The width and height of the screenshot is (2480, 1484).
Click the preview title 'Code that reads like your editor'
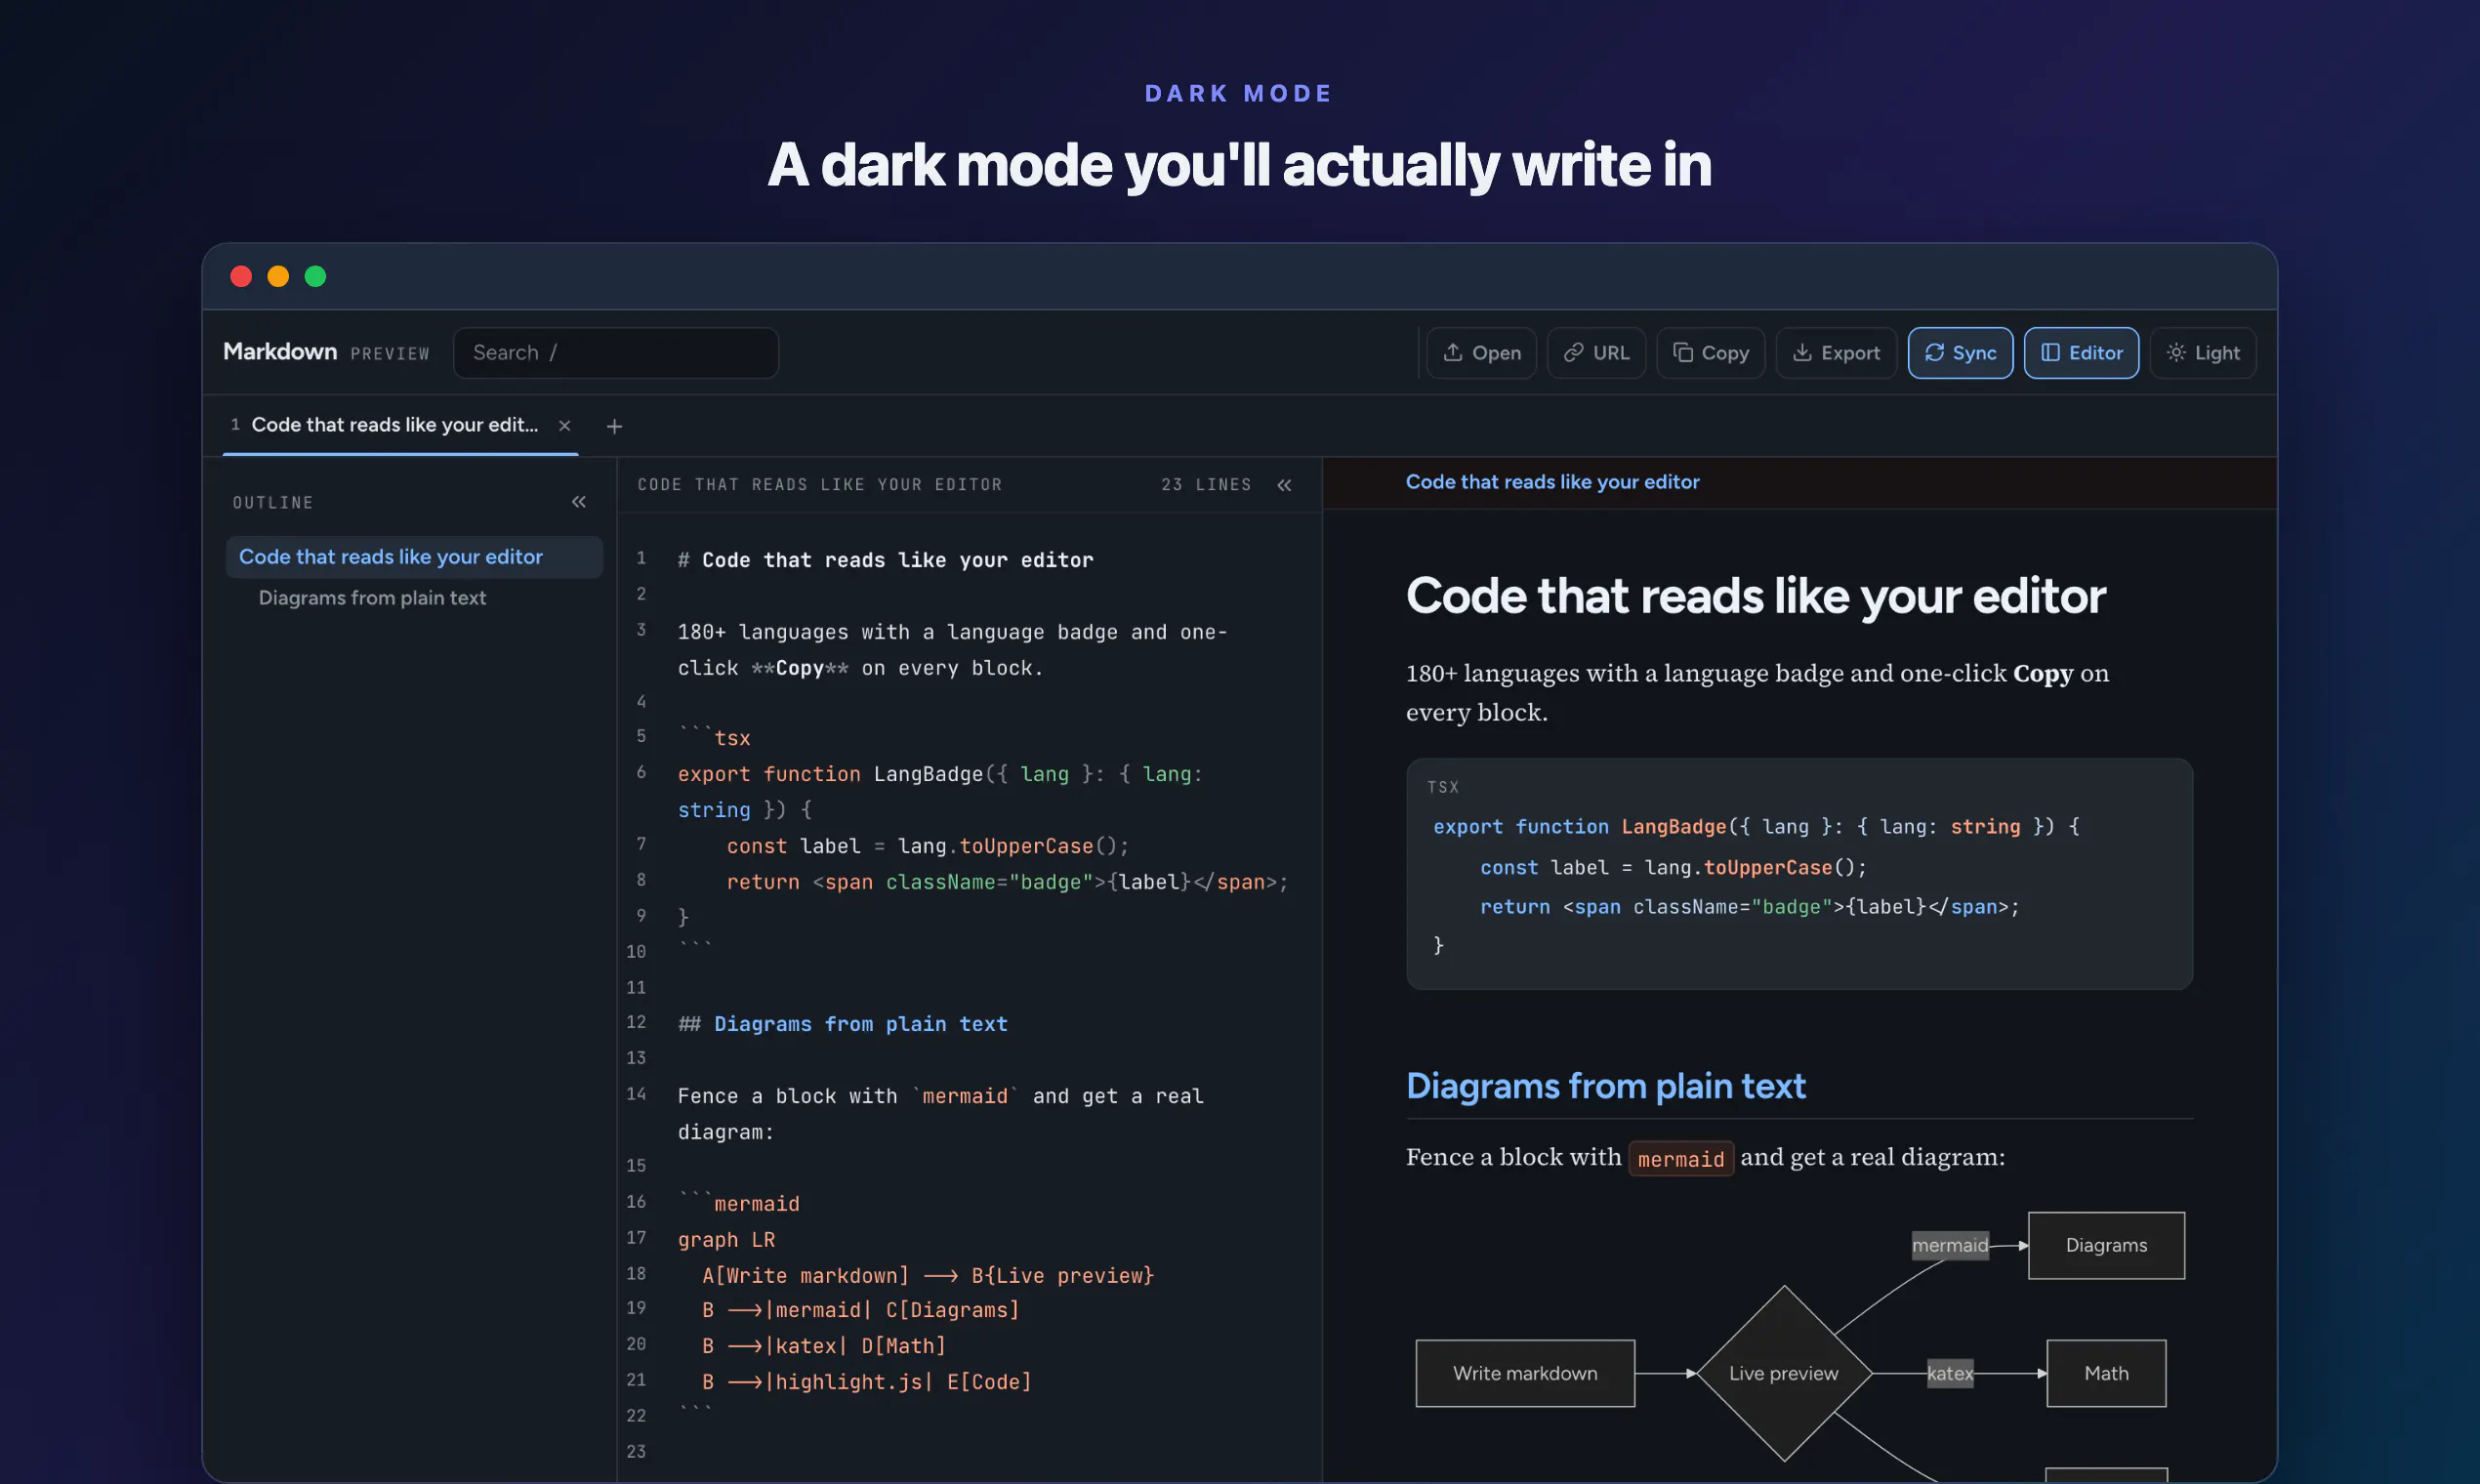[1756, 596]
